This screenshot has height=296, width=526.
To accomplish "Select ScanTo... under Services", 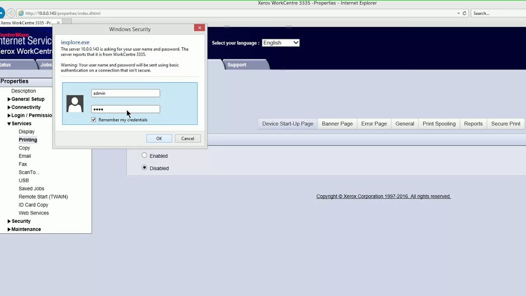I will pyautogui.click(x=29, y=172).
